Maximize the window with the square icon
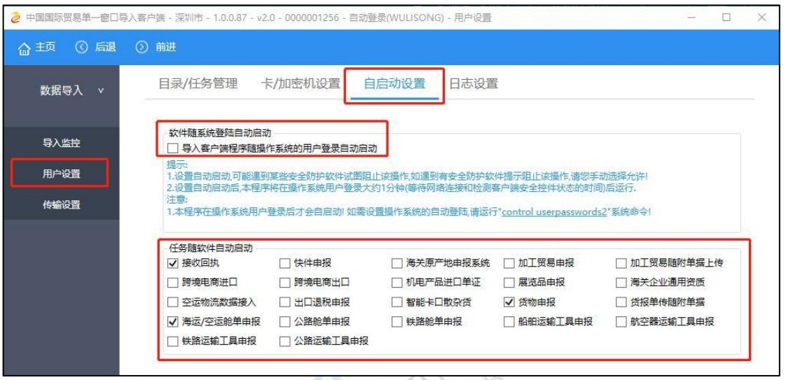This screenshot has height=380, width=786. pos(726,17)
